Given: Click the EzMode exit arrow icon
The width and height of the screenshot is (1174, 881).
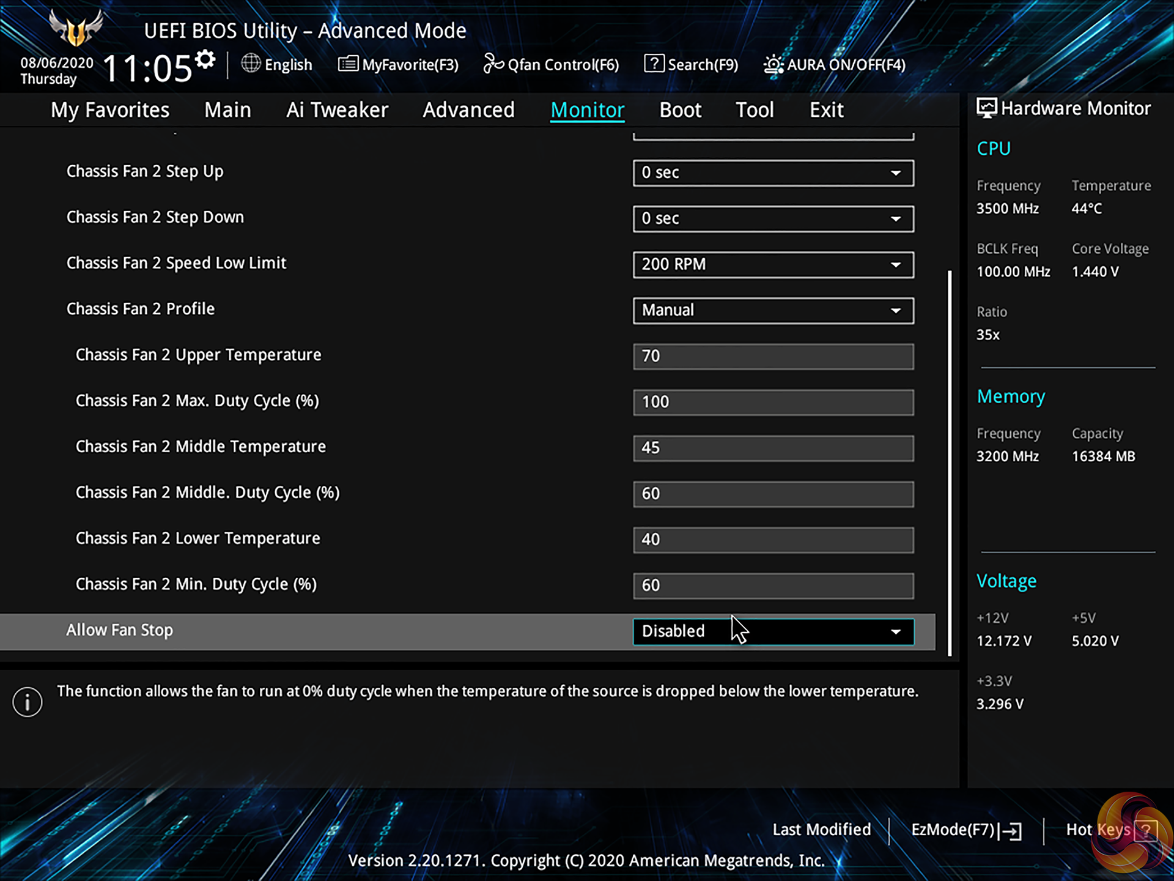Looking at the screenshot, I should [x=1011, y=830].
